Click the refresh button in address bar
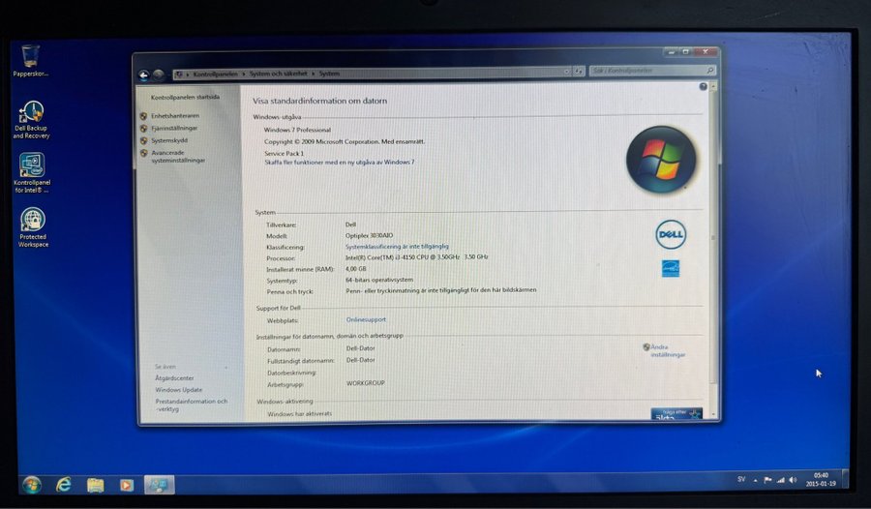871x509 pixels. pyautogui.click(x=579, y=72)
